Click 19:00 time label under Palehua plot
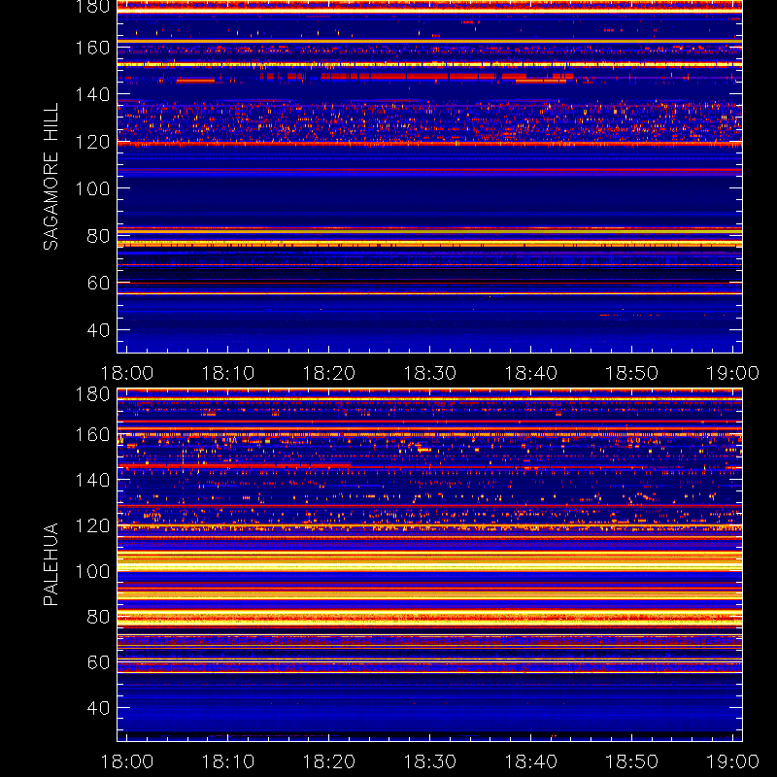Screen dimensions: 777x777 (732, 761)
